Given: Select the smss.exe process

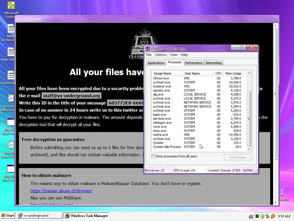Looking at the screenshot, I should click(197, 131).
